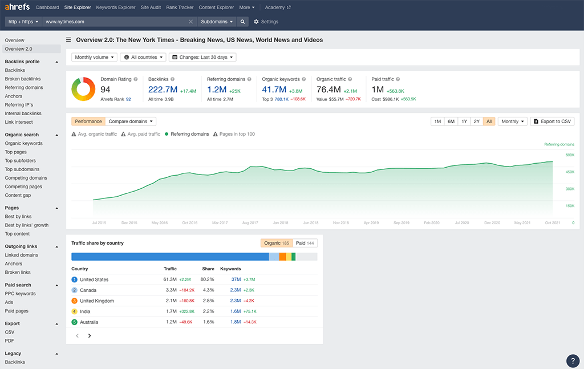
Task: Click Referring domains help icon
Action: 249,79
